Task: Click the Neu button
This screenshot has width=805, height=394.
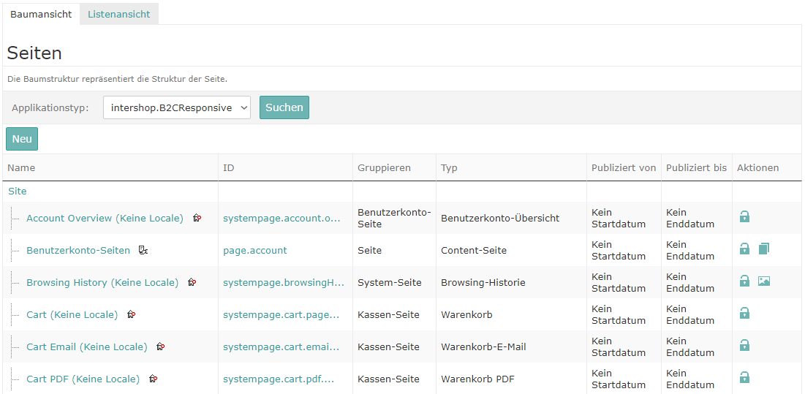Action: [x=22, y=139]
